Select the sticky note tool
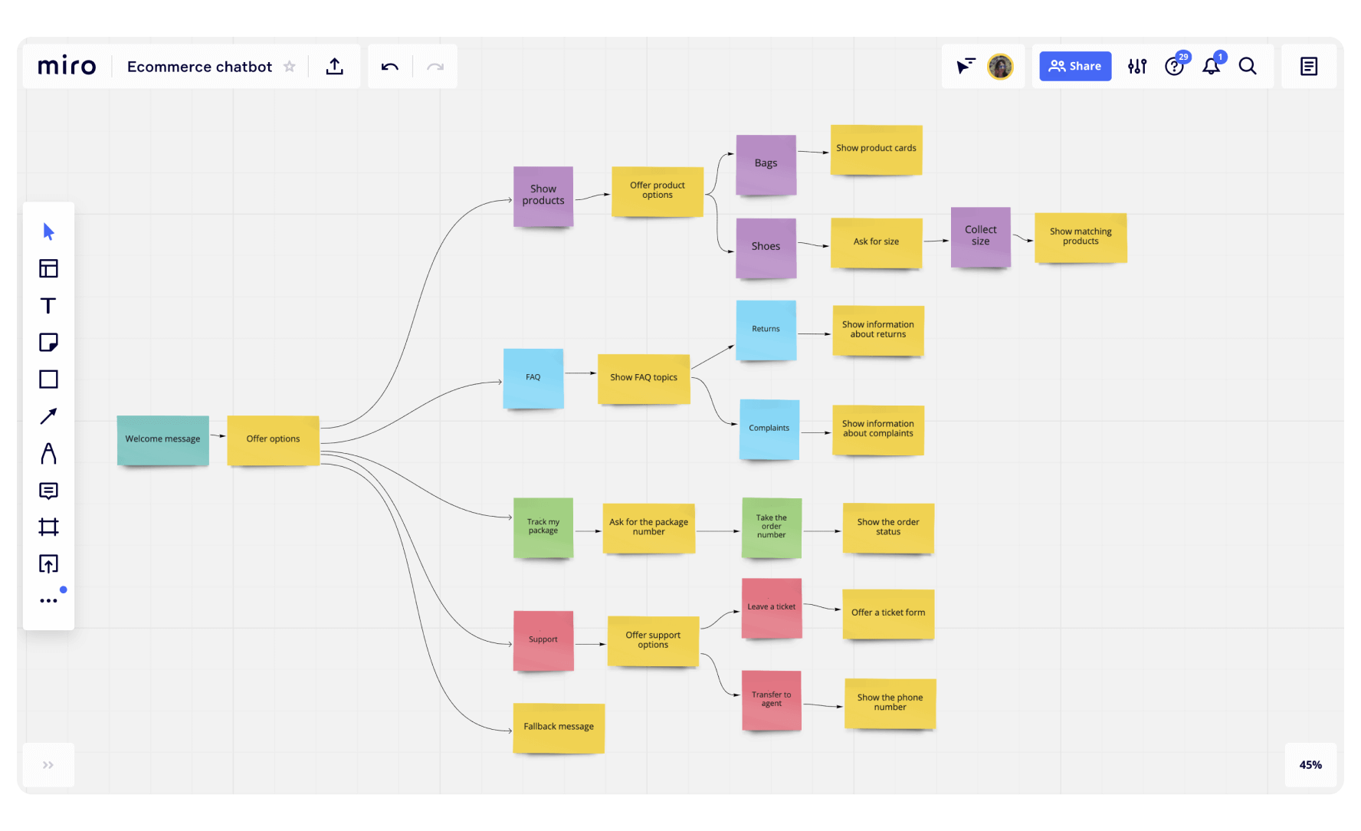The width and height of the screenshot is (1361, 831). pos(48,343)
